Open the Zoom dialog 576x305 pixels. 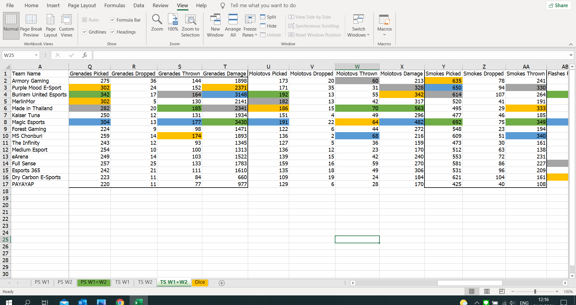pyautogui.click(x=157, y=23)
